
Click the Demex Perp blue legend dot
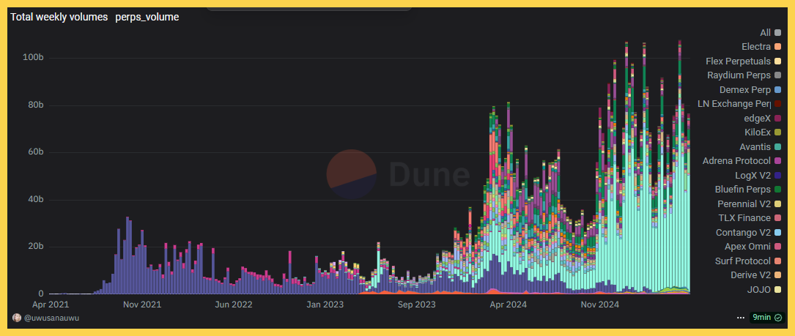click(x=777, y=90)
